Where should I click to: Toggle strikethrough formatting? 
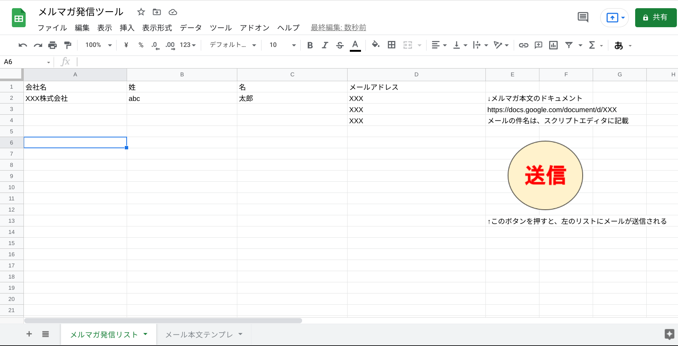[340, 45]
